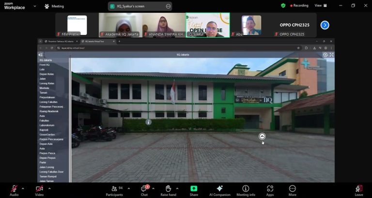
Task: Select Laboratorium in the tour location list
Action: point(47,125)
